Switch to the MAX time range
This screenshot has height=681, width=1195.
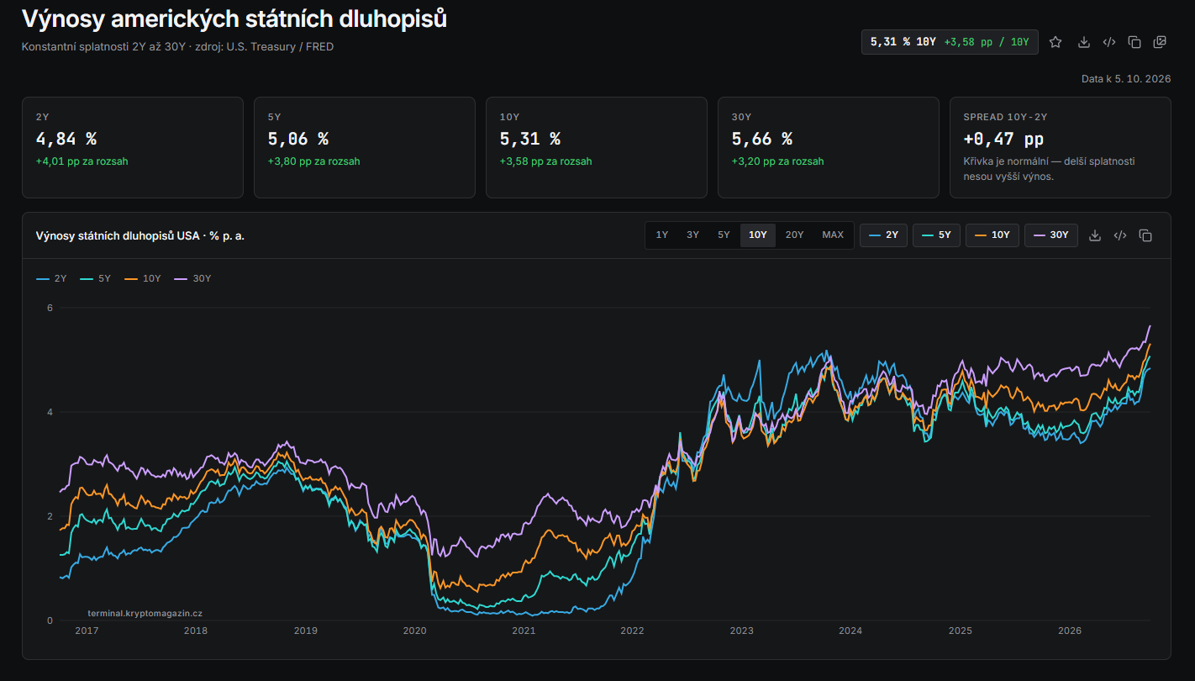pos(833,235)
